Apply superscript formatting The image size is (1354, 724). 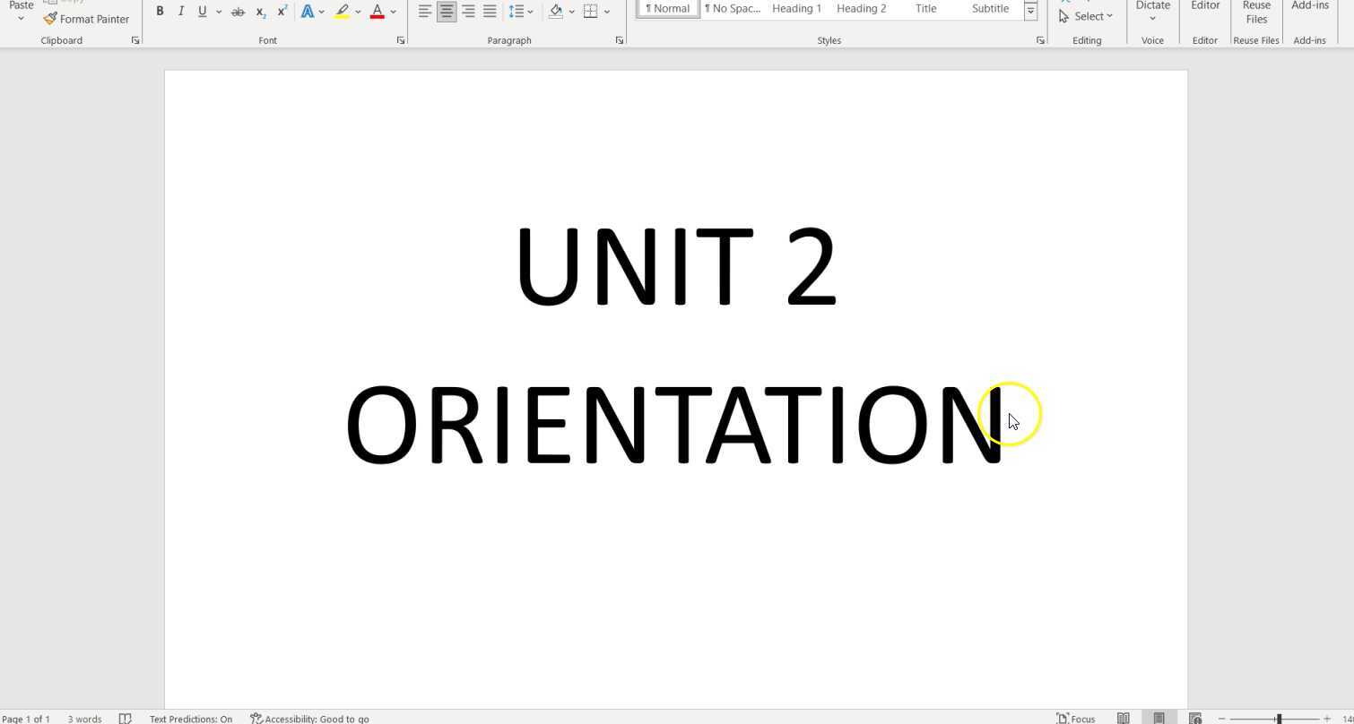tap(282, 12)
